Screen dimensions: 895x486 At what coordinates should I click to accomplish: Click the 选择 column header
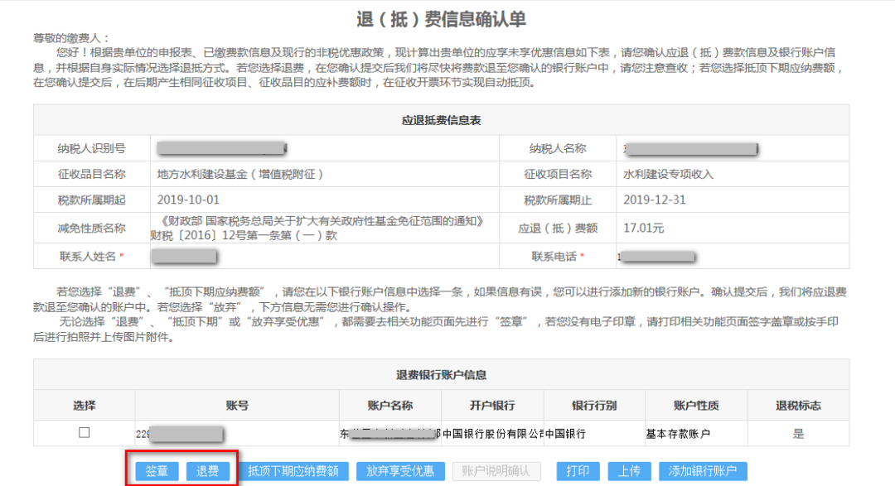click(x=85, y=406)
